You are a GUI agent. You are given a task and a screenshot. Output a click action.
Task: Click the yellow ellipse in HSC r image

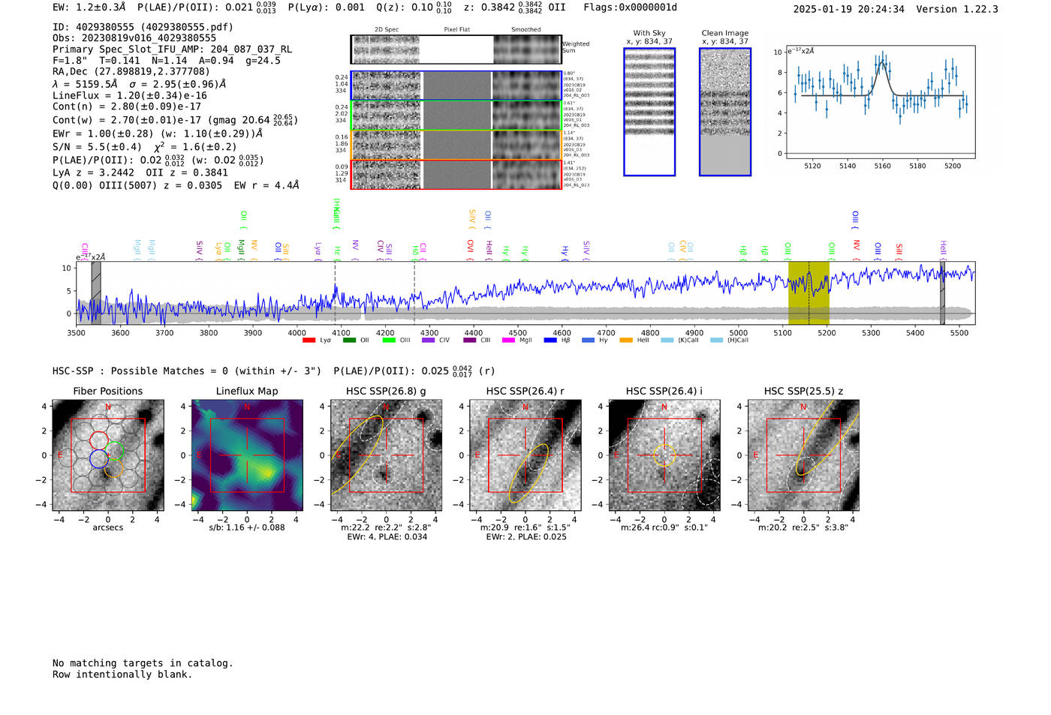click(x=529, y=473)
